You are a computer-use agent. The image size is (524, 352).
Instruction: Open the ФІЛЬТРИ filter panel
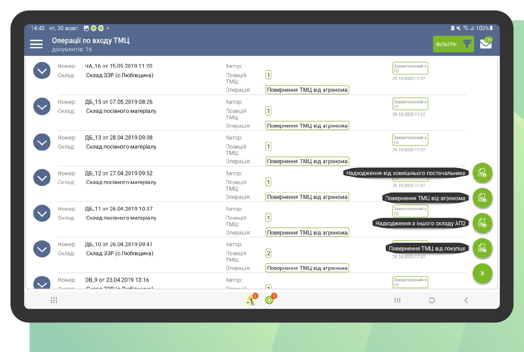(453, 44)
